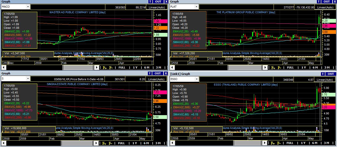Zoom out with F- on PLAT graph
337x147 pixels.
279,68
